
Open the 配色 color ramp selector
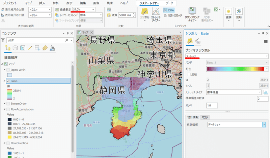237,69
